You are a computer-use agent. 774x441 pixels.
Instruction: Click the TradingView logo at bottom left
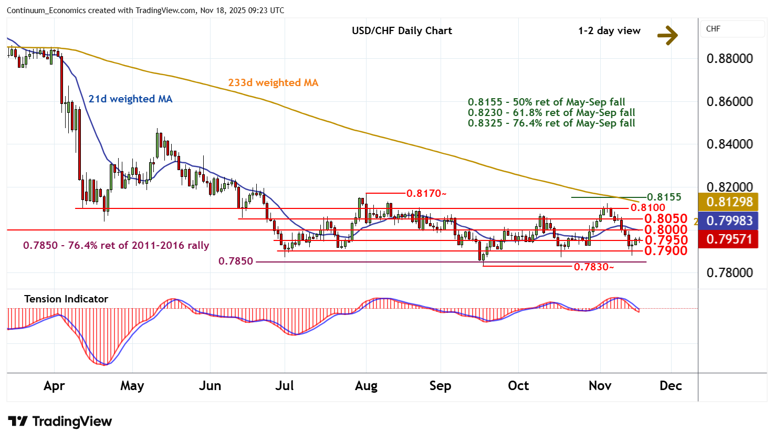click(x=60, y=422)
